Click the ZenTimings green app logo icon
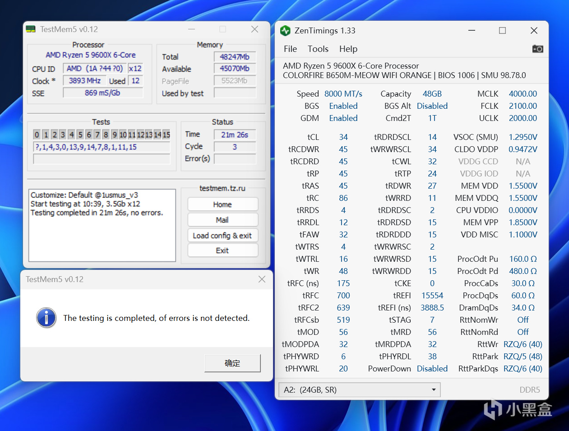This screenshot has width=569, height=431. (x=285, y=31)
